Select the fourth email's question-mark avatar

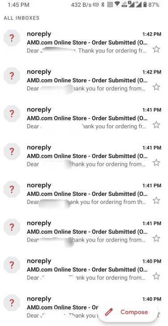coord(12,151)
